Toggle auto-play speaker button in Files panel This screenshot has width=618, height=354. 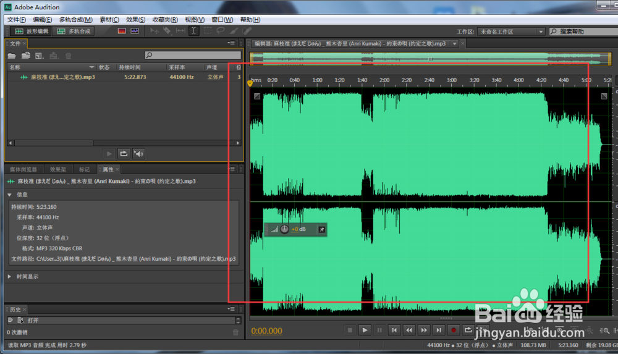[138, 154]
